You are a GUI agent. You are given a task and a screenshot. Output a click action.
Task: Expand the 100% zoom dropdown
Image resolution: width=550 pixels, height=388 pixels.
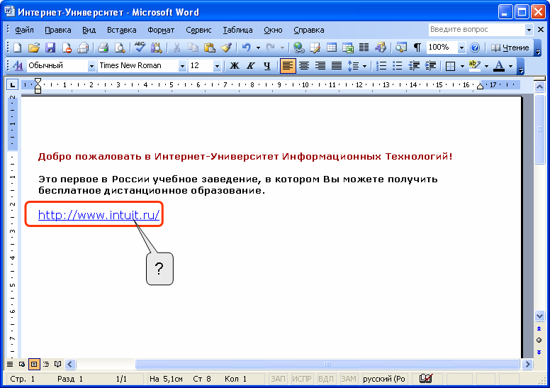[461, 48]
